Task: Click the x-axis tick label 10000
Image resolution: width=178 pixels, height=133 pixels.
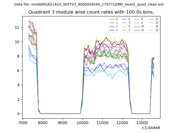Action: coord(82,123)
